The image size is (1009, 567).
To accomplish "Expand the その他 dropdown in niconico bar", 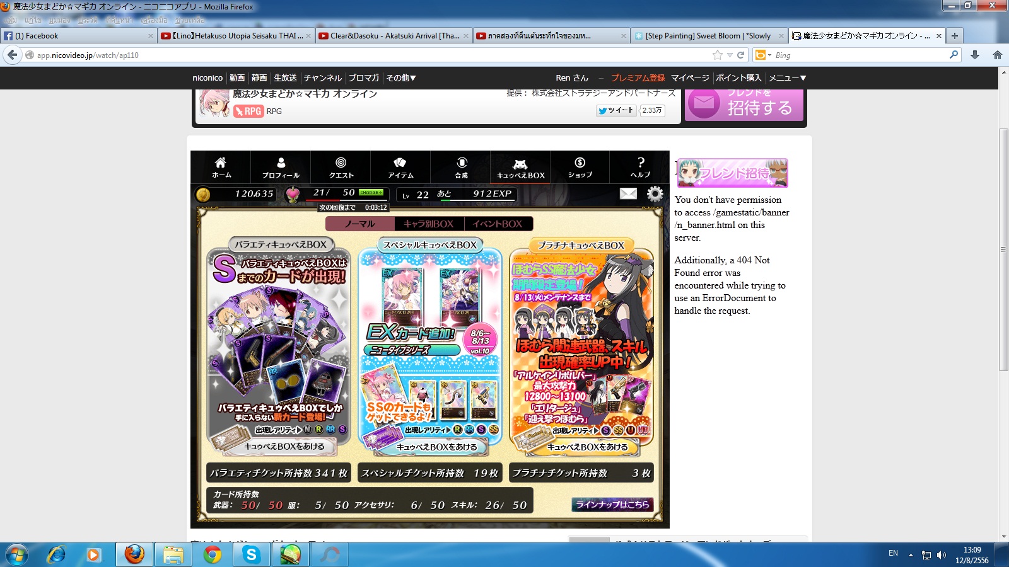I will [x=401, y=78].
